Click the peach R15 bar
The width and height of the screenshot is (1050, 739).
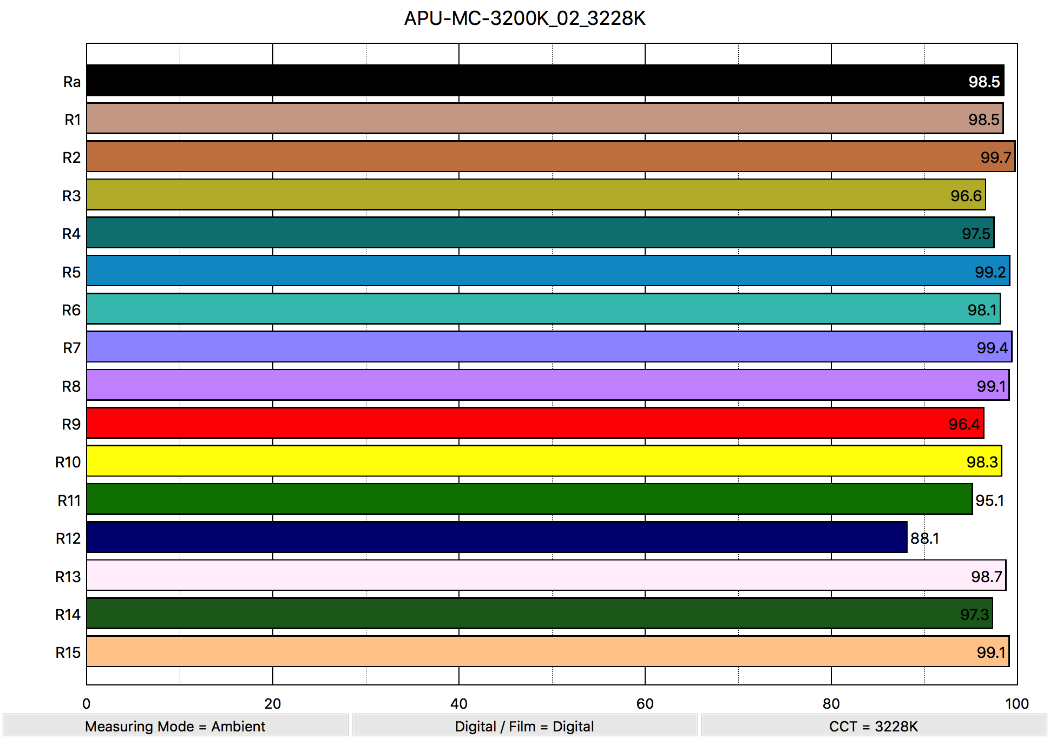tap(541, 651)
